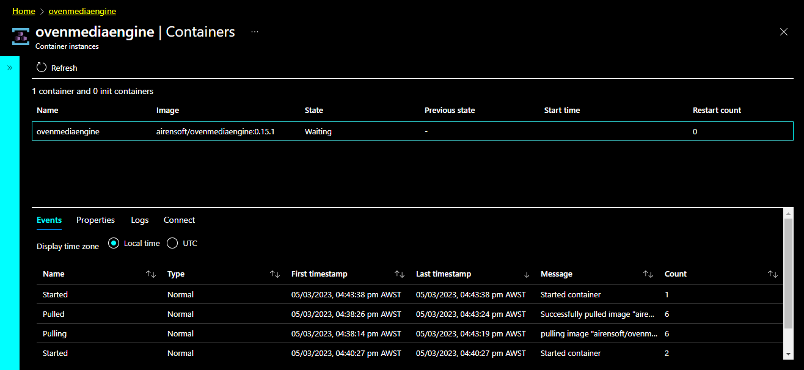Click the scrollbar down arrow in events panel
This screenshot has height=370, width=804.
(x=788, y=354)
